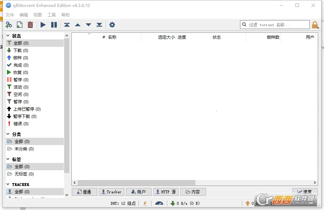
Task: Collapse the 状态 section
Action: point(8,36)
